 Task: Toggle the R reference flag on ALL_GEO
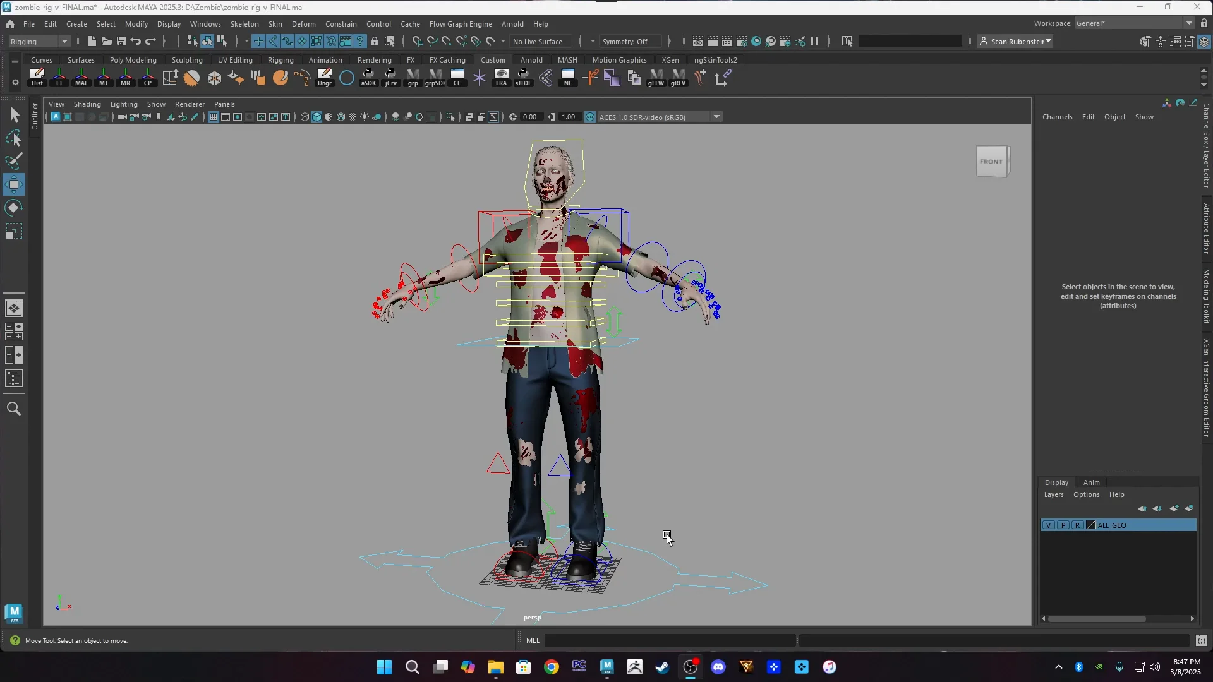pyautogui.click(x=1077, y=525)
